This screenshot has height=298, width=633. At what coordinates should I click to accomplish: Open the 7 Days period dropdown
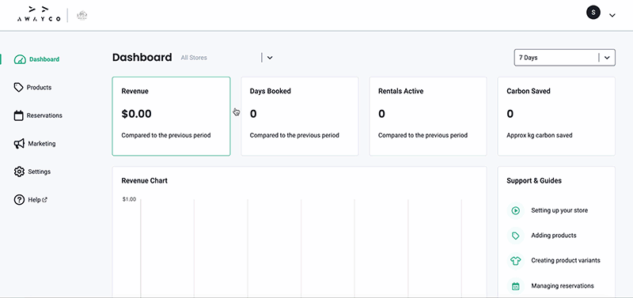pos(564,58)
